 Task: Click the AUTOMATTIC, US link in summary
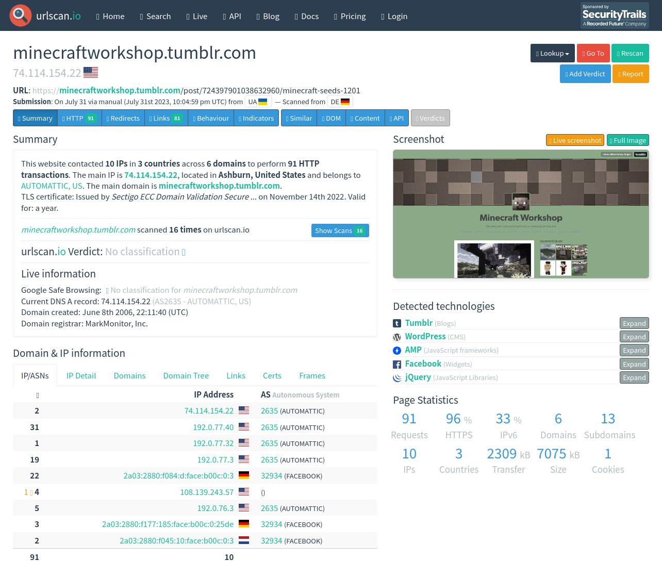(x=52, y=186)
